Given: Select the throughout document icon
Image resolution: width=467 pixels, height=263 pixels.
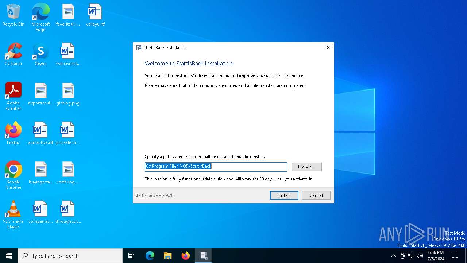Looking at the screenshot, I should point(68,213).
